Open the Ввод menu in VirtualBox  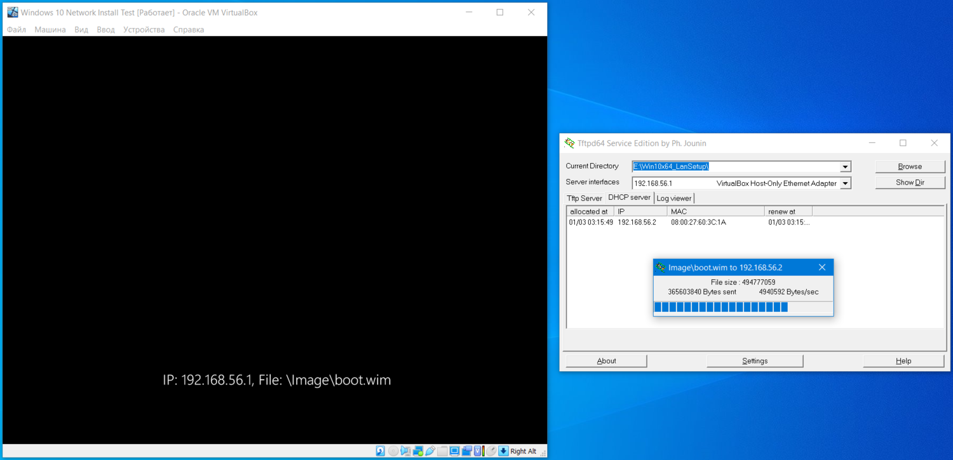tap(105, 30)
